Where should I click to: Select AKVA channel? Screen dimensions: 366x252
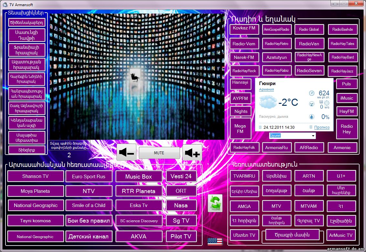coord(139,236)
